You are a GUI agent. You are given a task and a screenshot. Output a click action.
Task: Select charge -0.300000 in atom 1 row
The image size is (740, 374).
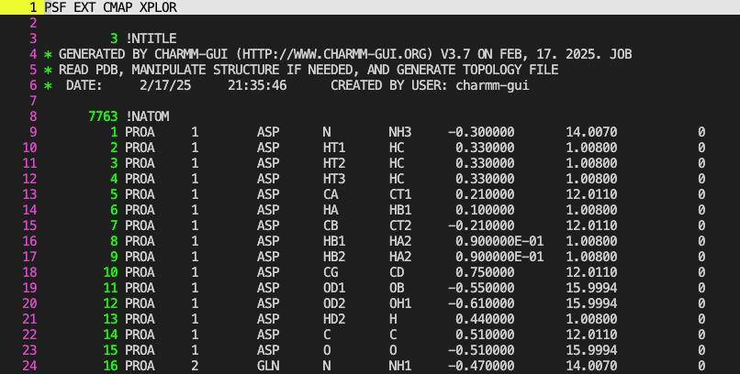coord(481,132)
